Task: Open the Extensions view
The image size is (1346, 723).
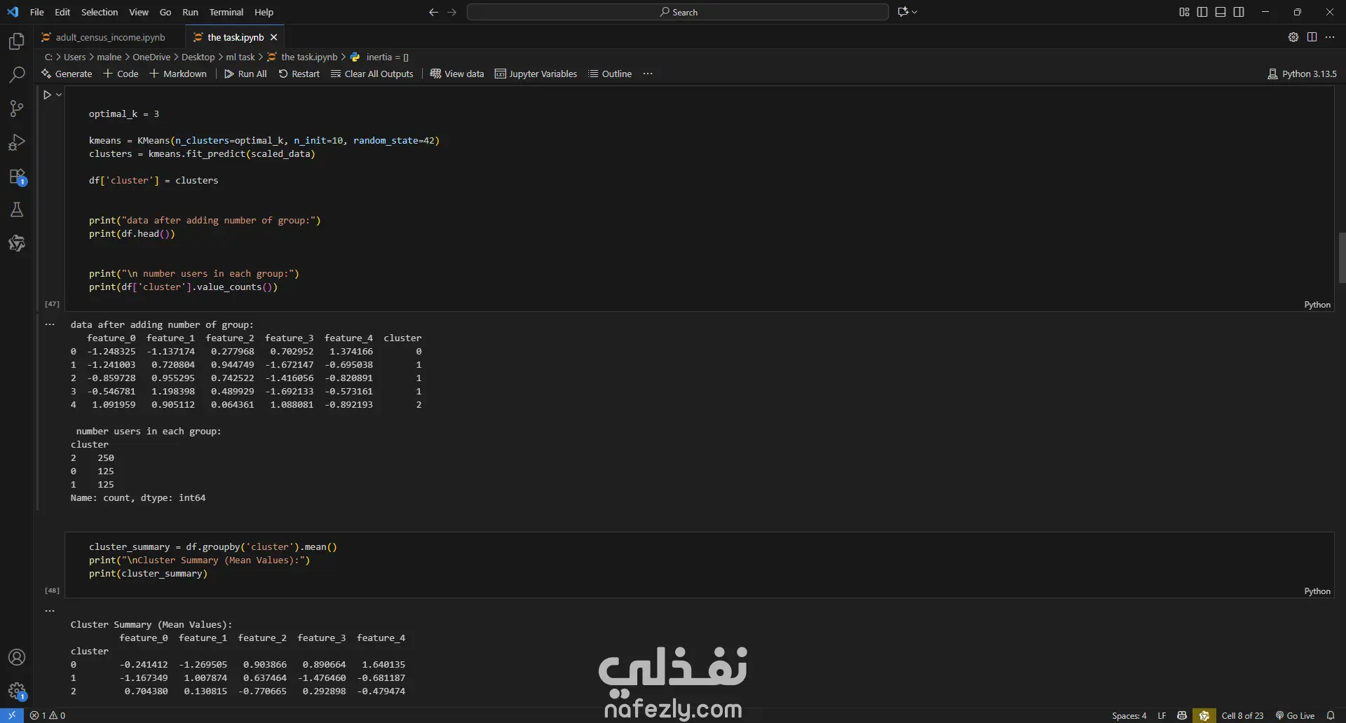Action: coord(17,177)
